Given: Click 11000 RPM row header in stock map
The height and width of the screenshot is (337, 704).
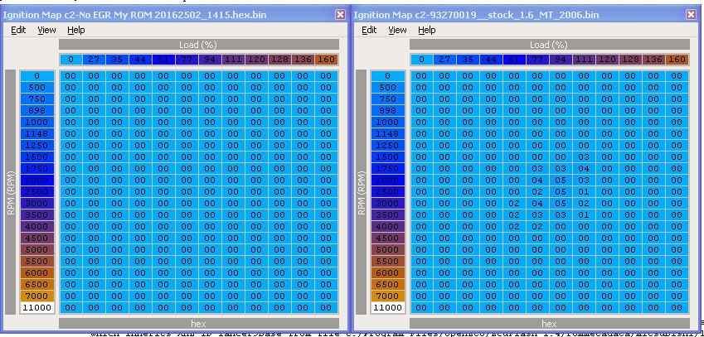Looking at the screenshot, I should pos(388,308).
